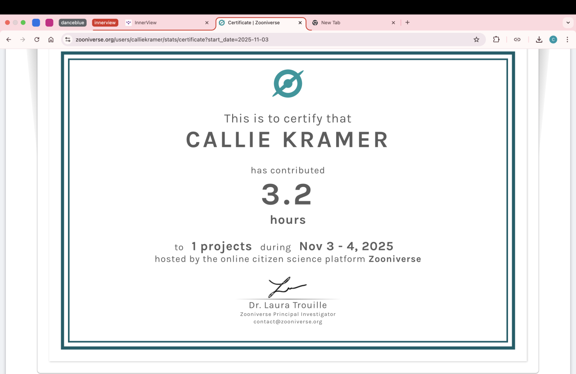Switch to the New Tab tab

coord(354,22)
